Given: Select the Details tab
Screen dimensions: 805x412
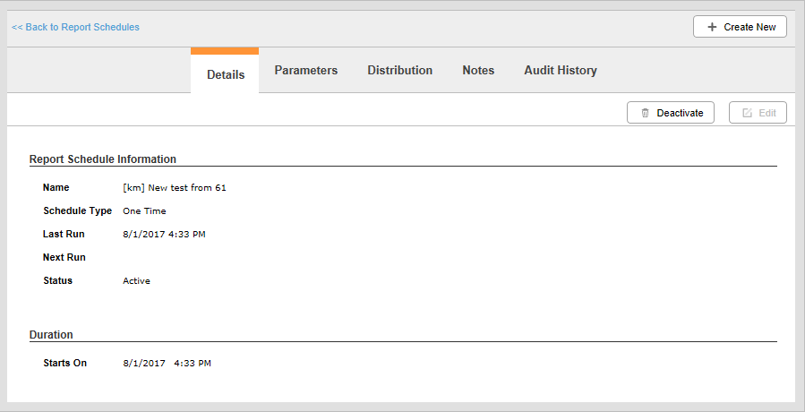Looking at the screenshot, I should [225, 72].
